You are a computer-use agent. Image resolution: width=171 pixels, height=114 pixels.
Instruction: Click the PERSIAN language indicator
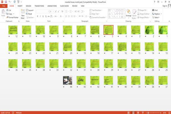(x=19, y=113)
